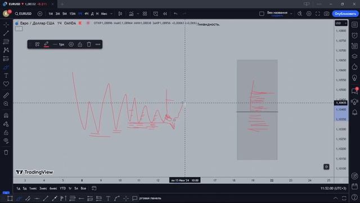This screenshot has width=360, height=203.
Task: Start bar replay mode
Action: click(165, 14)
